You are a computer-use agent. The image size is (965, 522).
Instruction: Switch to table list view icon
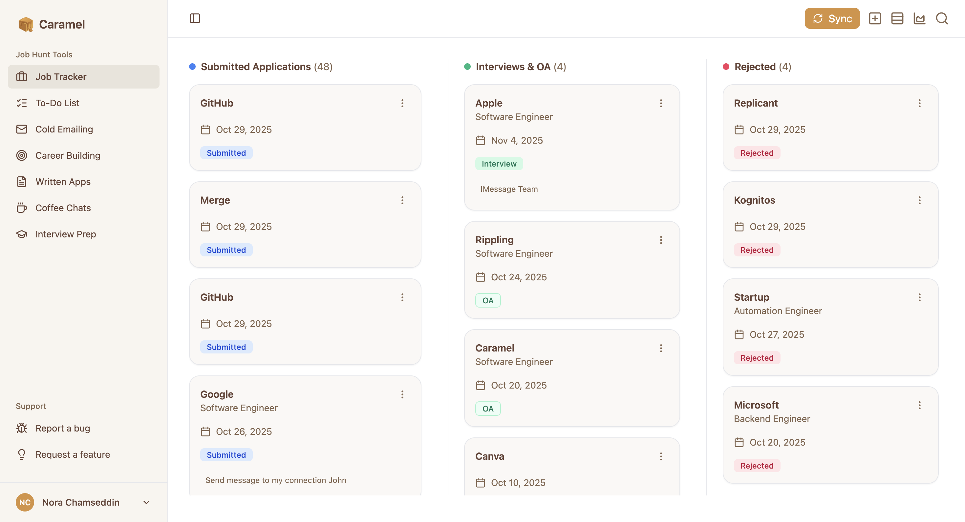897,18
